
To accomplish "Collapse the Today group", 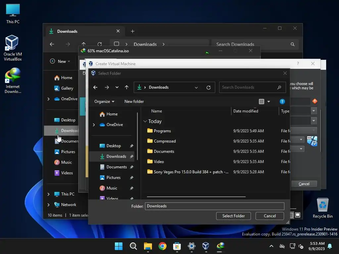I will click(x=145, y=121).
